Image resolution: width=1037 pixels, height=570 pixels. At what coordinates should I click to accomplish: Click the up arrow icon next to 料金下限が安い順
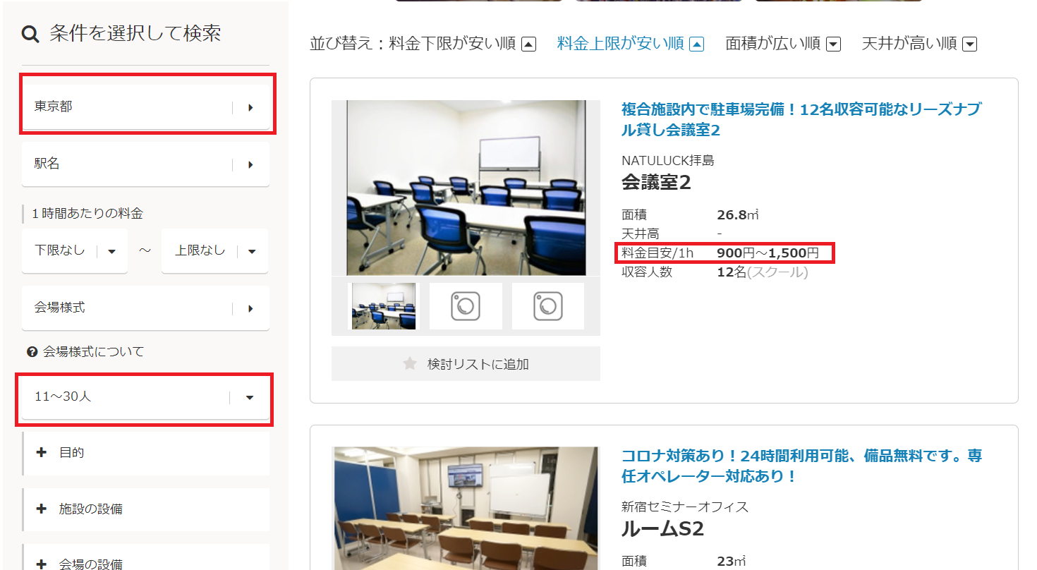pyautogui.click(x=528, y=44)
